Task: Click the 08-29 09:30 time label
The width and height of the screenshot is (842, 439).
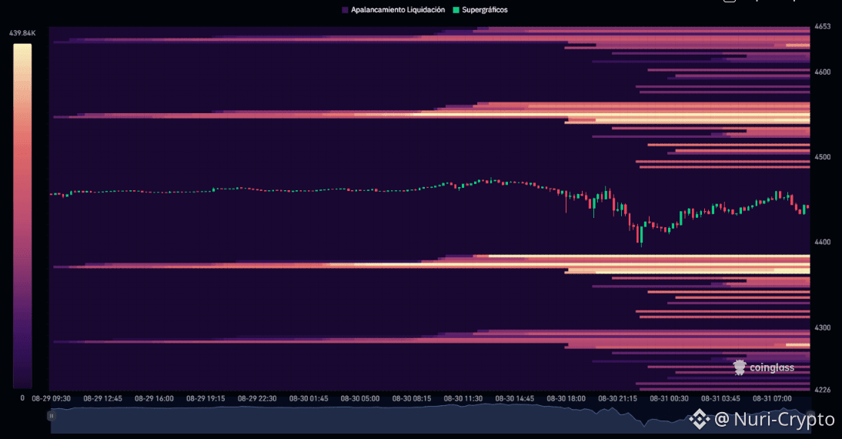Action: tap(51, 399)
